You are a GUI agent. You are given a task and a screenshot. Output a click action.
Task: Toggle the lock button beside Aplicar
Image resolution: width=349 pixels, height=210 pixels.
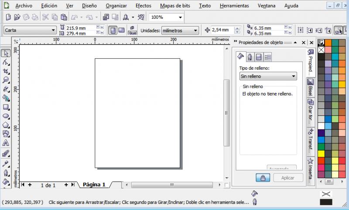263,178
